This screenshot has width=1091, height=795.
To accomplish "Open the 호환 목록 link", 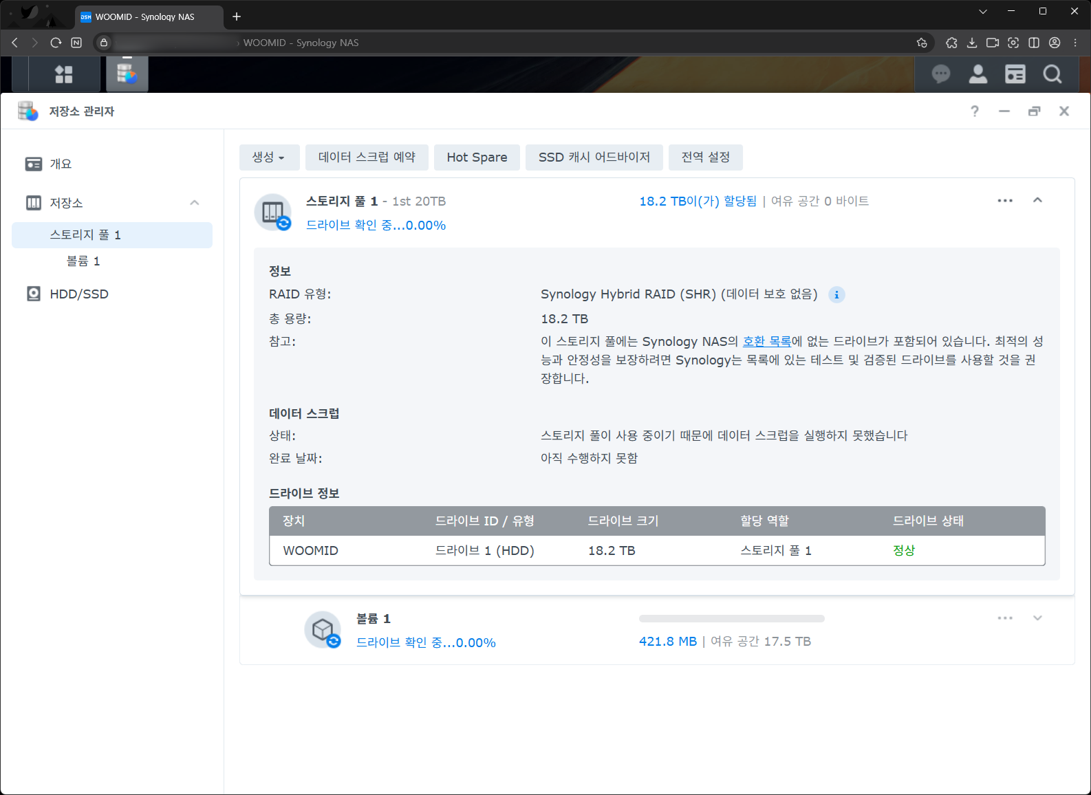I will pyautogui.click(x=766, y=341).
